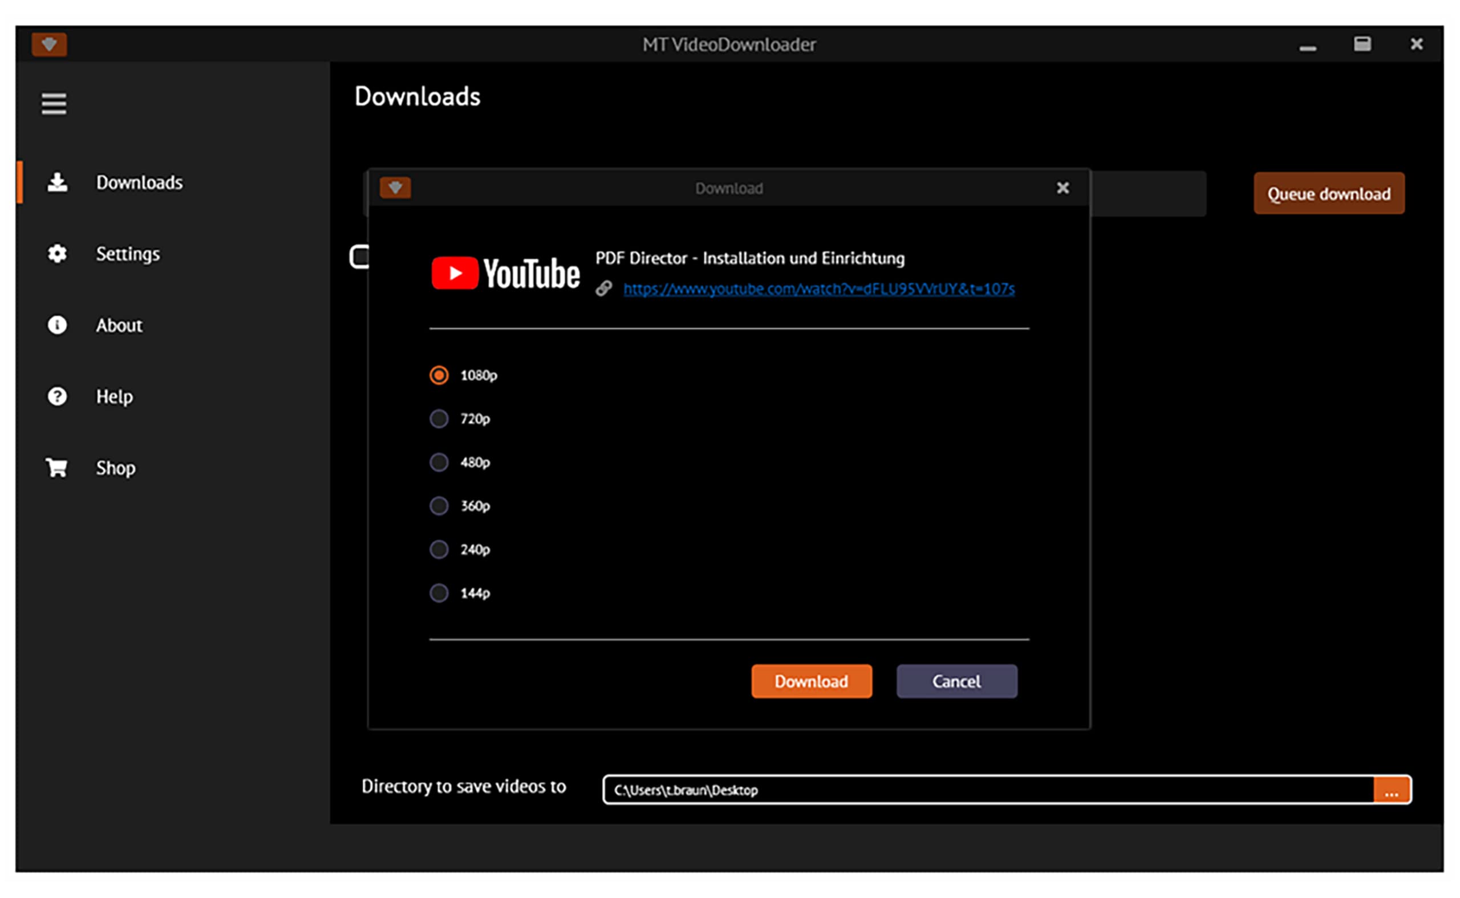Click the 'Downloads' page heading
Viewport: 1460px width, 898px height.
coord(417,96)
